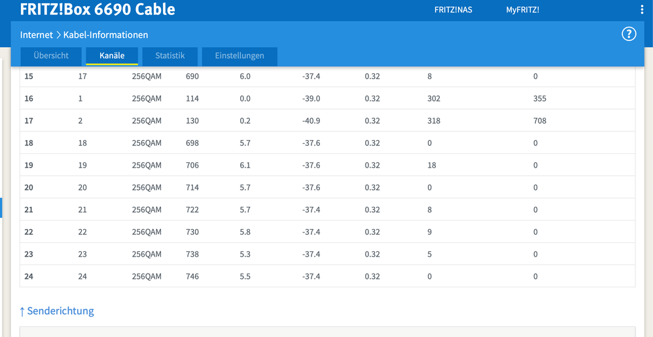
Task: Click the Internet breadcrumb link
Action: coord(37,35)
